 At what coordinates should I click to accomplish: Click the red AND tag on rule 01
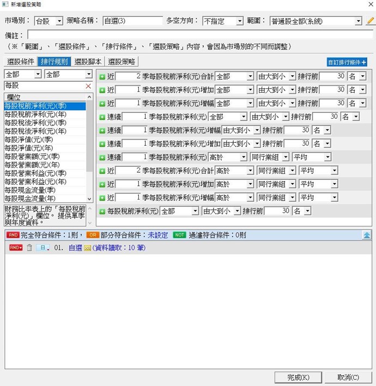16,248
